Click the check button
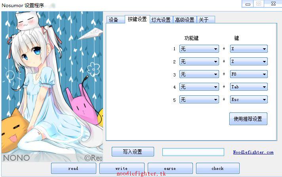The height and width of the screenshot is (177, 282). pos(217,168)
